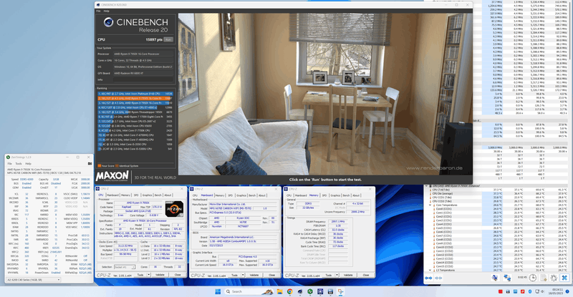Switch to Bench tab in left CPU-Z window
This screenshot has height=297, width=573.
point(158,195)
